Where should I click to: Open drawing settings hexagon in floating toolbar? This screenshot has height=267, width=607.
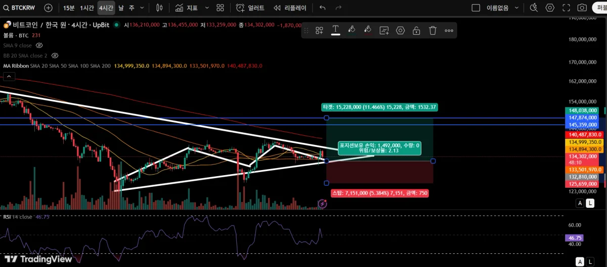400,30
